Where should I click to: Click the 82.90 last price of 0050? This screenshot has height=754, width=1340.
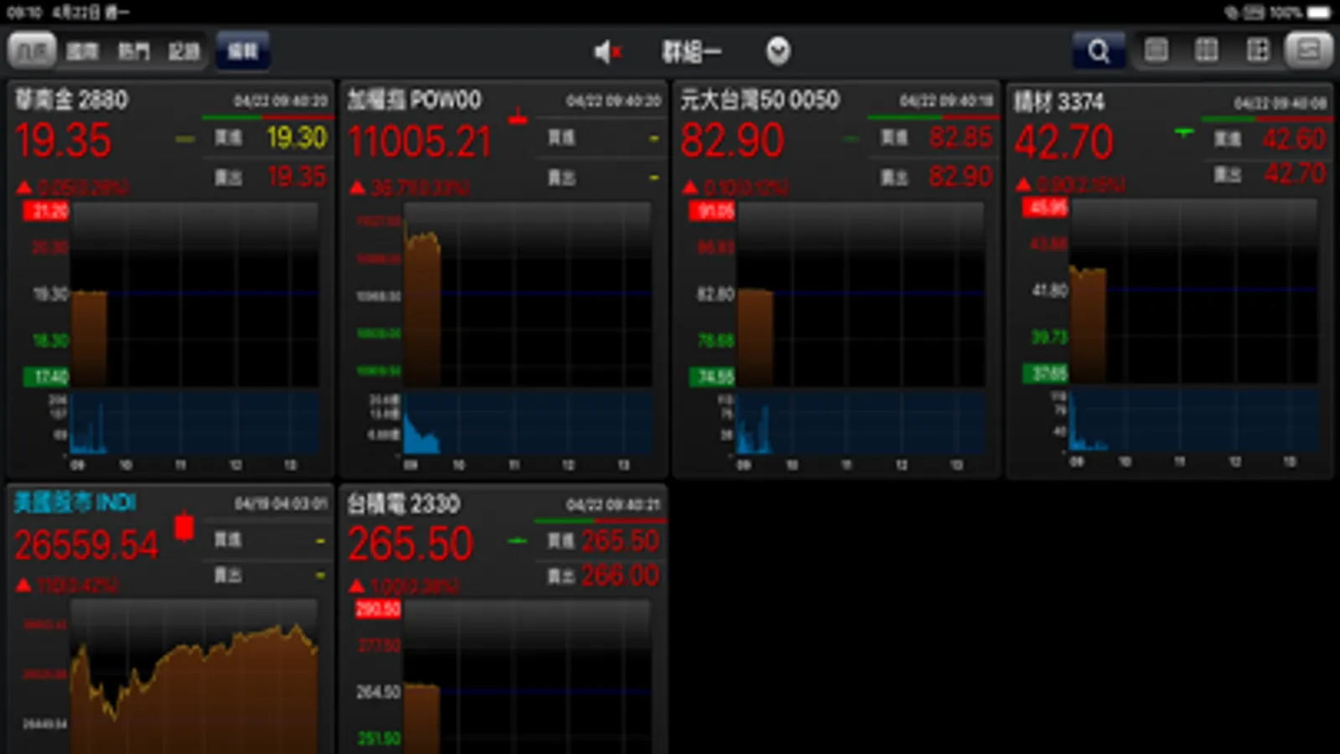tap(732, 140)
